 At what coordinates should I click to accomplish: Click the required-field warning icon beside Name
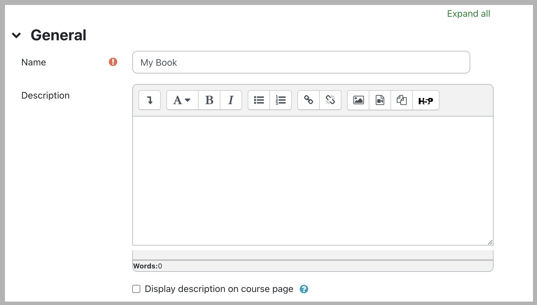113,62
